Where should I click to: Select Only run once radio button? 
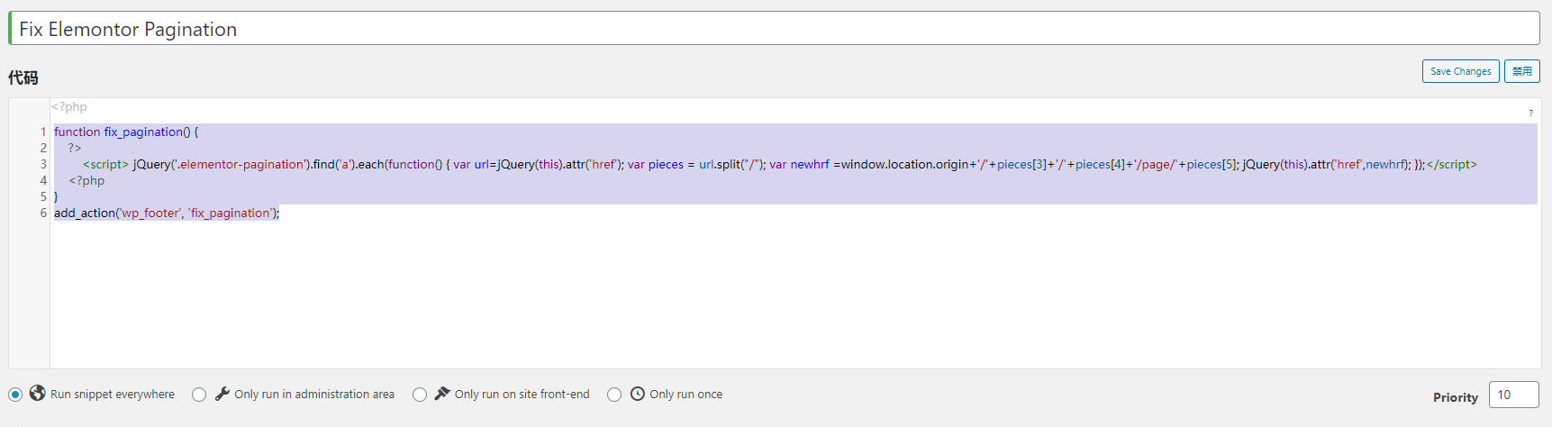point(614,395)
